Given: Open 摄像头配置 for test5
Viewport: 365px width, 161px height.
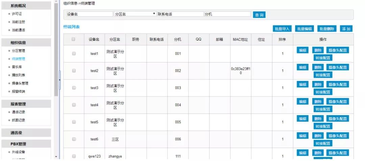Looking at the screenshot, I should (x=338, y=118).
